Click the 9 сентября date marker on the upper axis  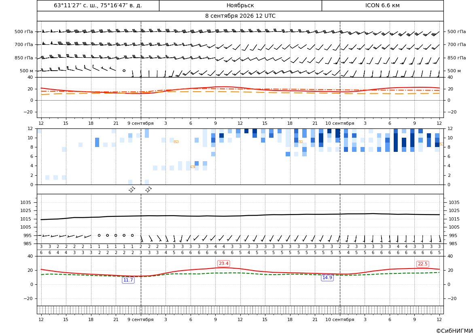tap(140, 123)
